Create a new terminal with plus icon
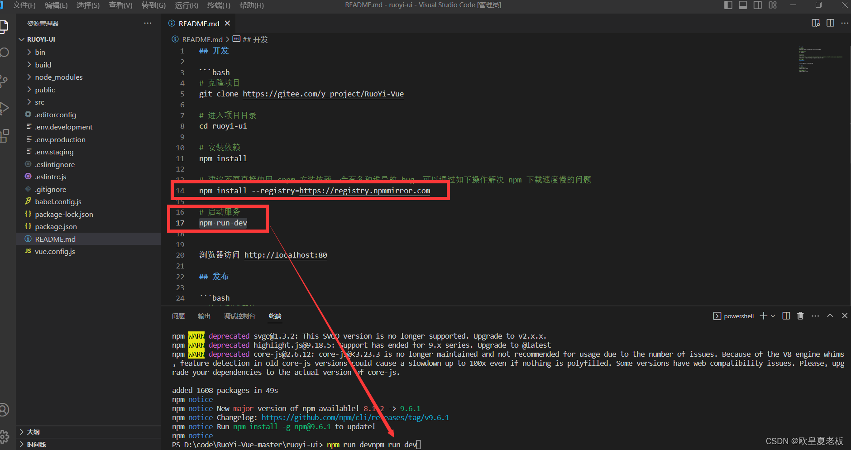Viewport: 851px width, 450px height. pos(763,316)
